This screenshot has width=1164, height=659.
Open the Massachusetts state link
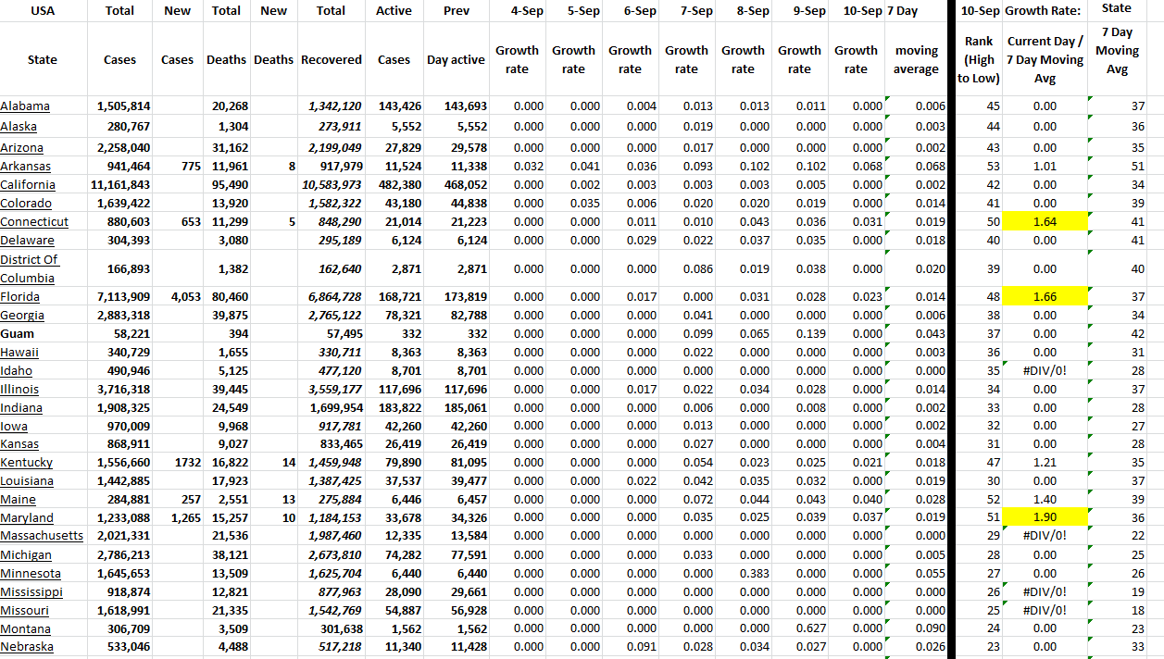pyautogui.click(x=42, y=536)
